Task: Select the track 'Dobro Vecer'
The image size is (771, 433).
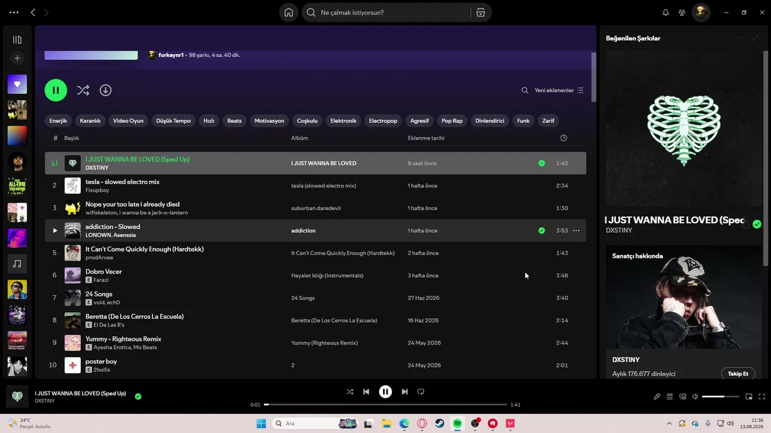Action: (x=104, y=271)
